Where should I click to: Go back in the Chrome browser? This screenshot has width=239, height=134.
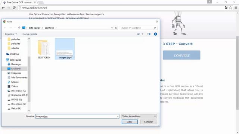3,8
